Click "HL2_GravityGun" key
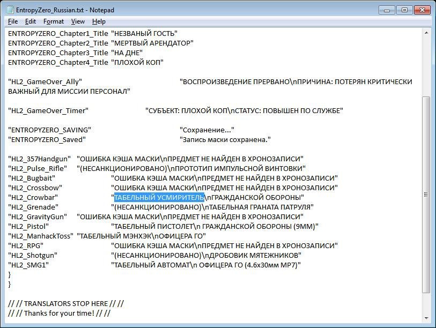The height and width of the screenshot is (328, 436). coord(38,217)
